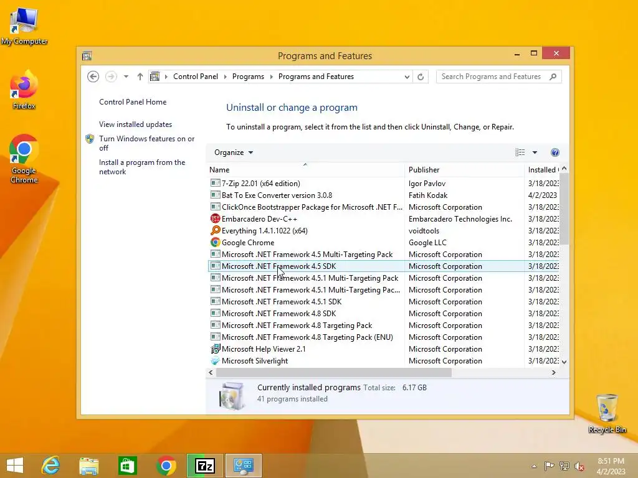
Task: Open Install a program from the network
Action: pos(142,167)
